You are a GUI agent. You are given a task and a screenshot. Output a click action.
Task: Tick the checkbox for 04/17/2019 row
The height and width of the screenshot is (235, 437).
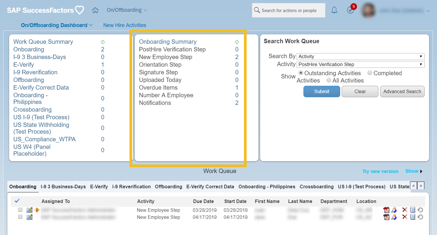tap(20, 217)
